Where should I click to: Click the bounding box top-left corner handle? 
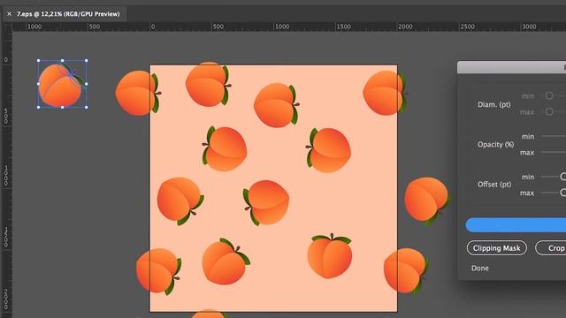pyautogui.click(x=39, y=61)
